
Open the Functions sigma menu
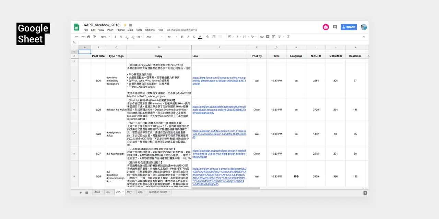click(288, 37)
